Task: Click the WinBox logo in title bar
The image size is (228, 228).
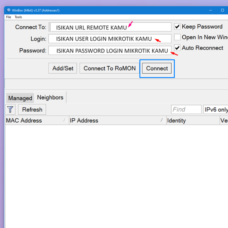Action: (9, 10)
